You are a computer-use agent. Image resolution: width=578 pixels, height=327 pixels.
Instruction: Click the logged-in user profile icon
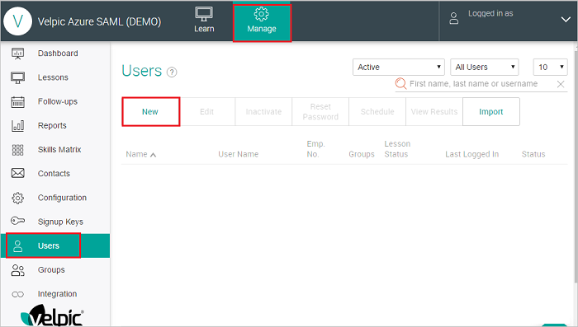pos(454,18)
